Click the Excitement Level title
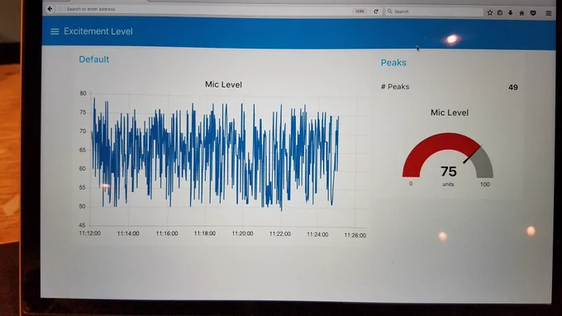 [98, 31]
